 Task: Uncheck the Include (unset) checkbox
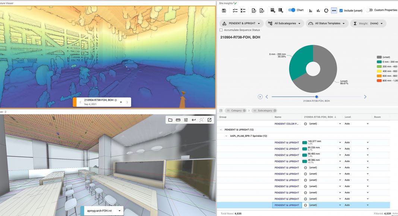pos(341,10)
